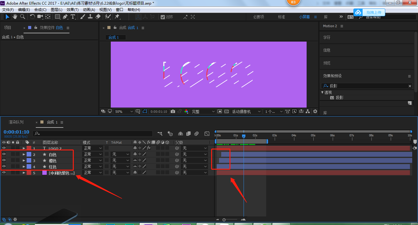Expand the 橙色 layer properties
The width and height of the screenshot is (418, 225).
[24, 160]
